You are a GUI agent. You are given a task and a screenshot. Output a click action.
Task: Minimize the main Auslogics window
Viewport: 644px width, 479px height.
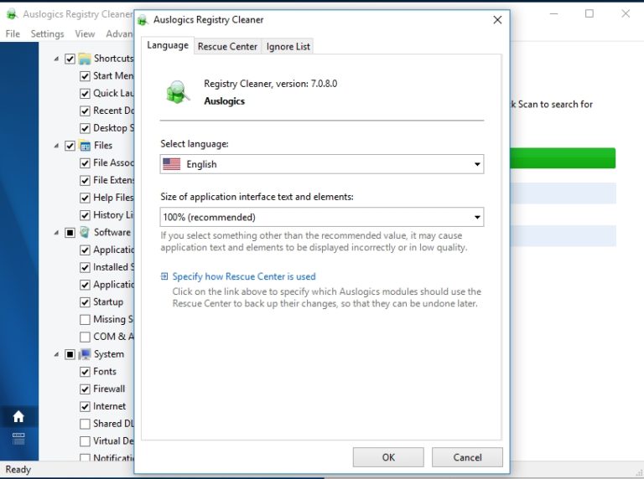click(553, 13)
